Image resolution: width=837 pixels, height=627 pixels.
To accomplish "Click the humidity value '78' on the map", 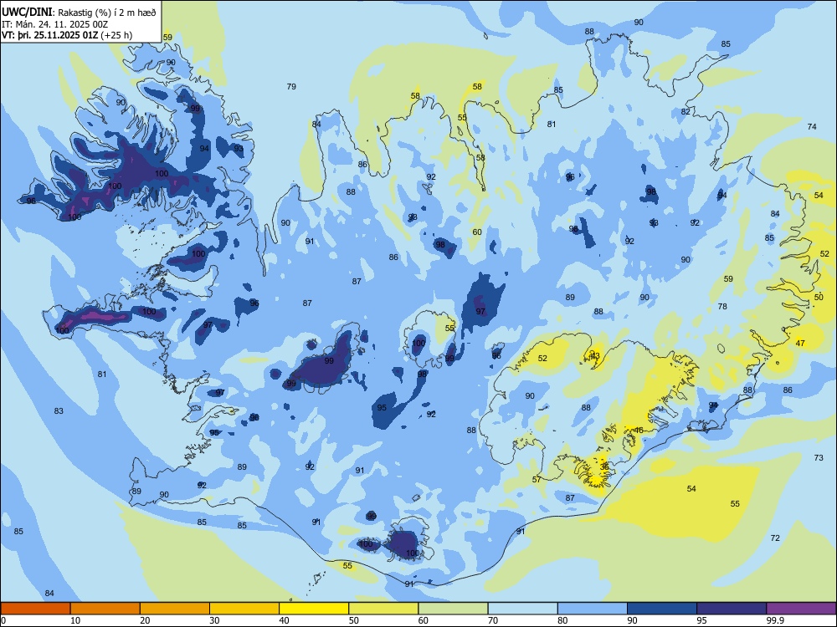I will (x=722, y=306).
